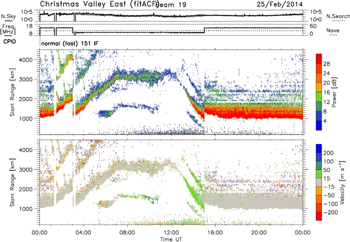The height and width of the screenshot is (242, 350).
Task: Click the "4000" tick of the power panel
Action: [26, 60]
